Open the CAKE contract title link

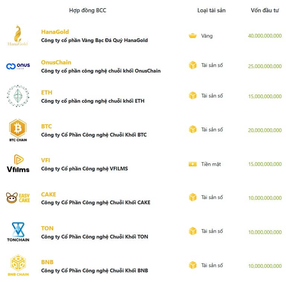pos(48,194)
